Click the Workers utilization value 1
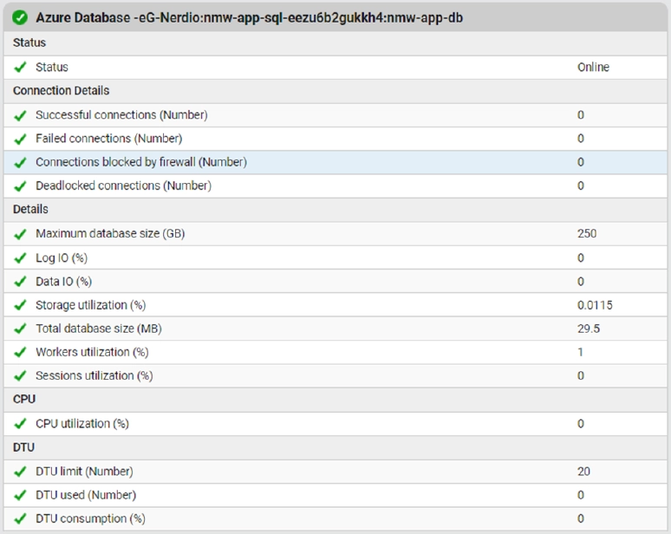Image resolution: width=671 pixels, height=534 pixels. [x=580, y=352]
